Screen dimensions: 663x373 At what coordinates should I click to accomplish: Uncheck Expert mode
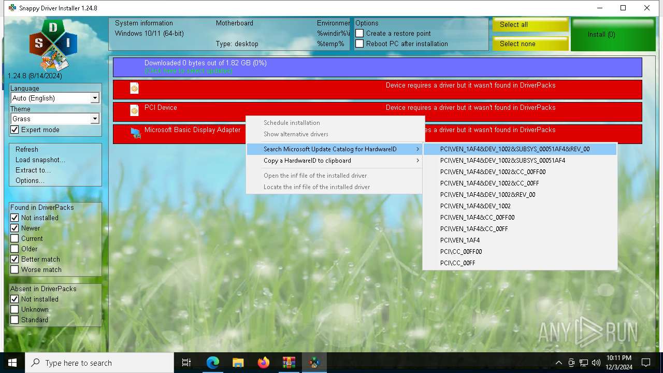click(15, 130)
